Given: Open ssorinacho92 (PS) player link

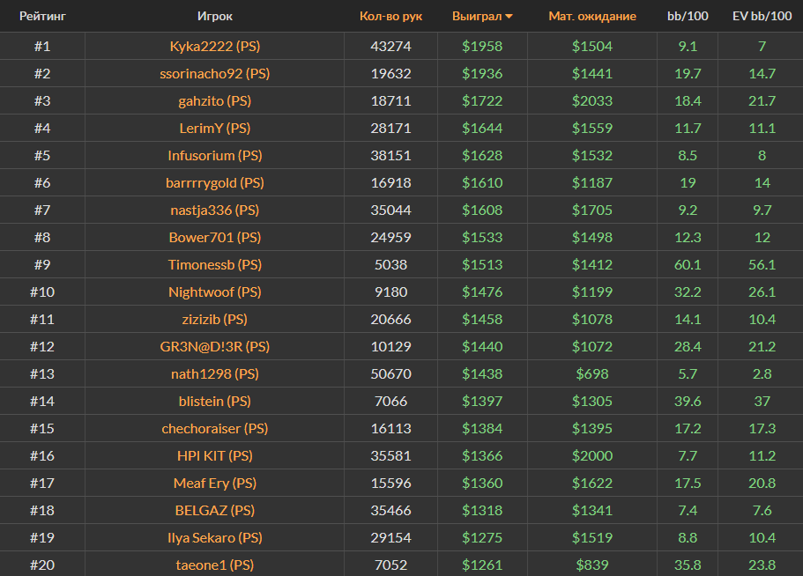Looking at the screenshot, I should click(214, 73).
